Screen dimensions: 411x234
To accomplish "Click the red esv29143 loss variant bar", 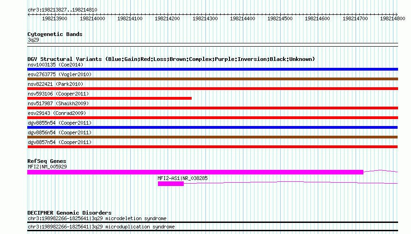I will [212, 118].
